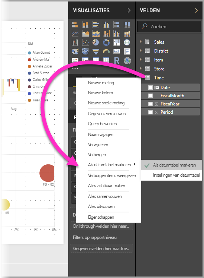
Task: Select the stacked column chart visual
Action: (85, 25)
